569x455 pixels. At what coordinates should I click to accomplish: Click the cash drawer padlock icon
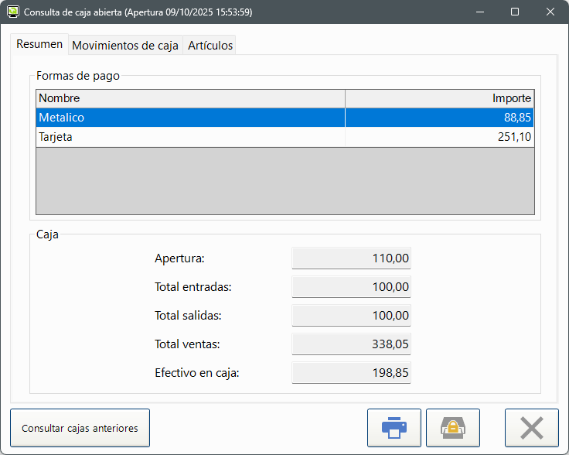(x=452, y=428)
